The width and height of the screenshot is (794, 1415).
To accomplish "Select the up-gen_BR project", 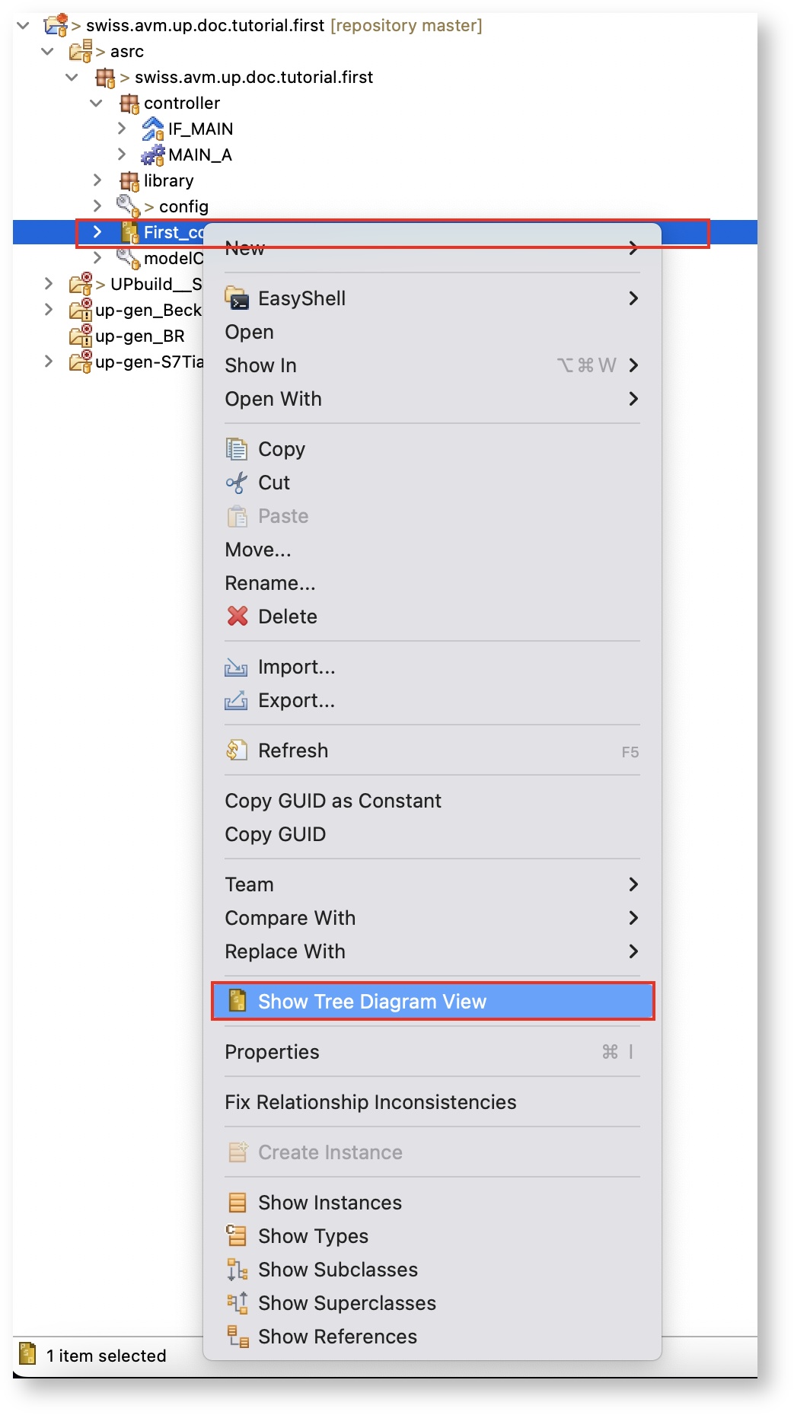I will pos(139,336).
